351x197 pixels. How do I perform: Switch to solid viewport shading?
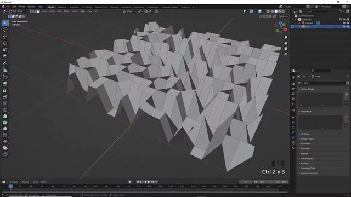pos(276,11)
